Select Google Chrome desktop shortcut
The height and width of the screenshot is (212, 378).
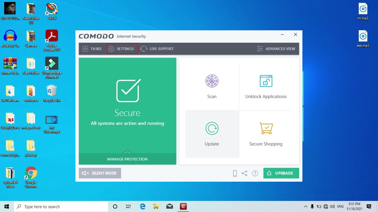(x=31, y=177)
